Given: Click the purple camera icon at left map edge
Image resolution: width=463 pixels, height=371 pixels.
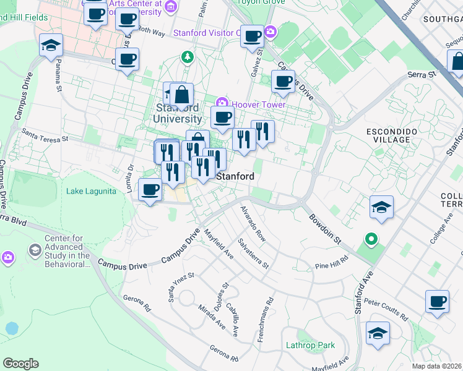Looking at the screenshot, I should coord(7,257).
